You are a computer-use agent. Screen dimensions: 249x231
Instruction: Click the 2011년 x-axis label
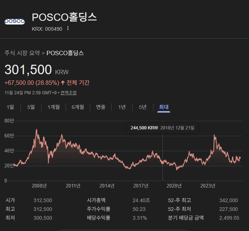[73, 186]
